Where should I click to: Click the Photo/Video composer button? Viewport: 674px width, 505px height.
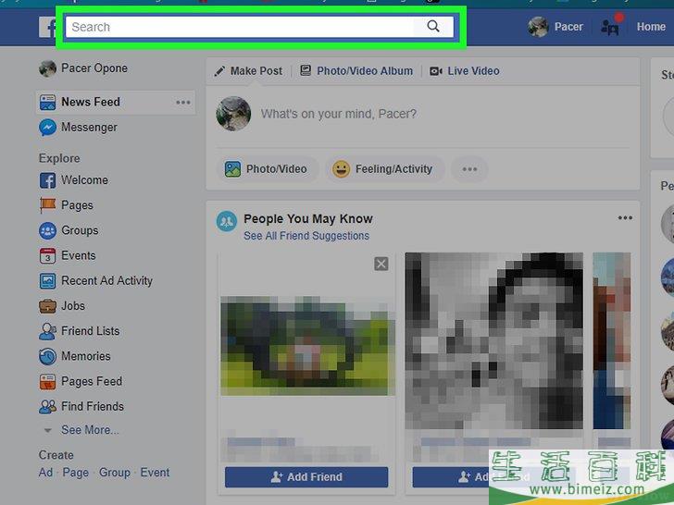coord(267,169)
